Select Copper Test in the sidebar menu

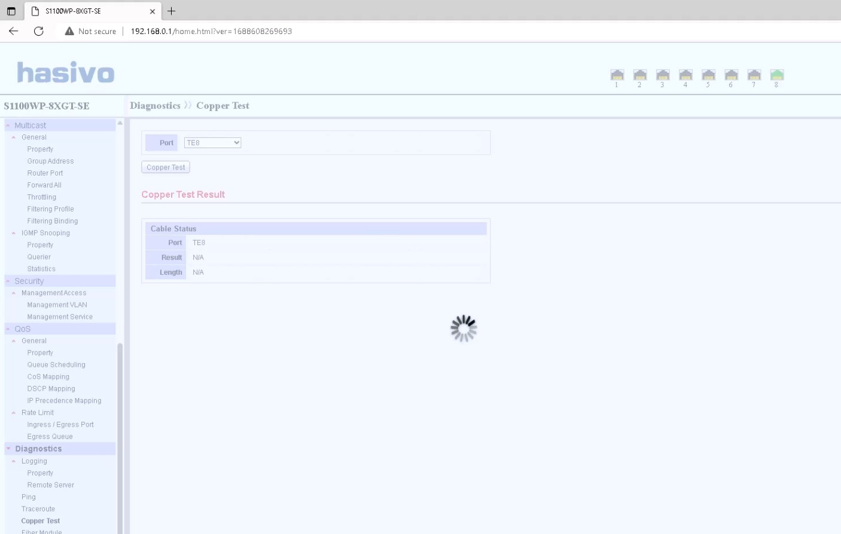41,521
